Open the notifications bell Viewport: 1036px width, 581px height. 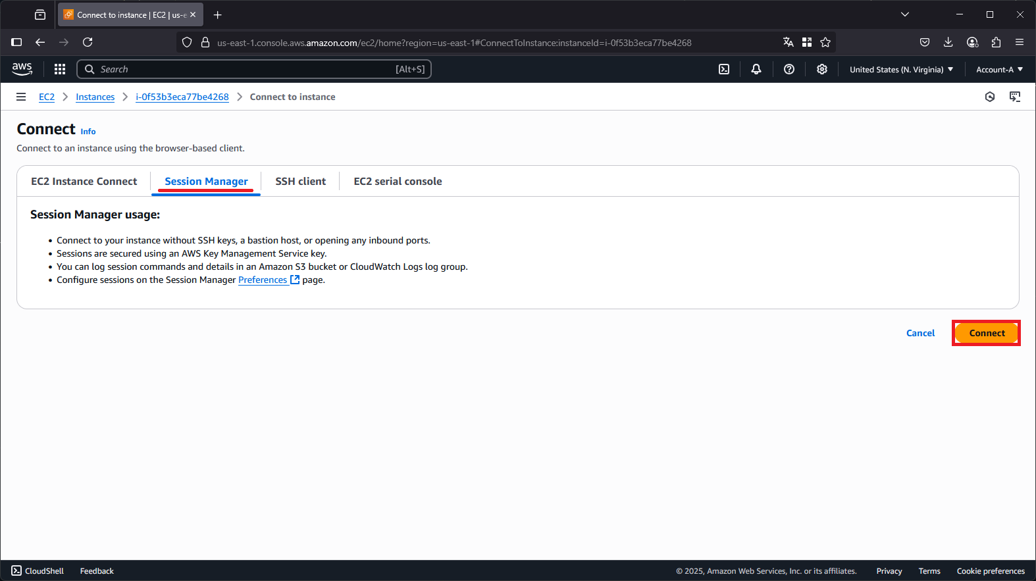(x=756, y=69)
